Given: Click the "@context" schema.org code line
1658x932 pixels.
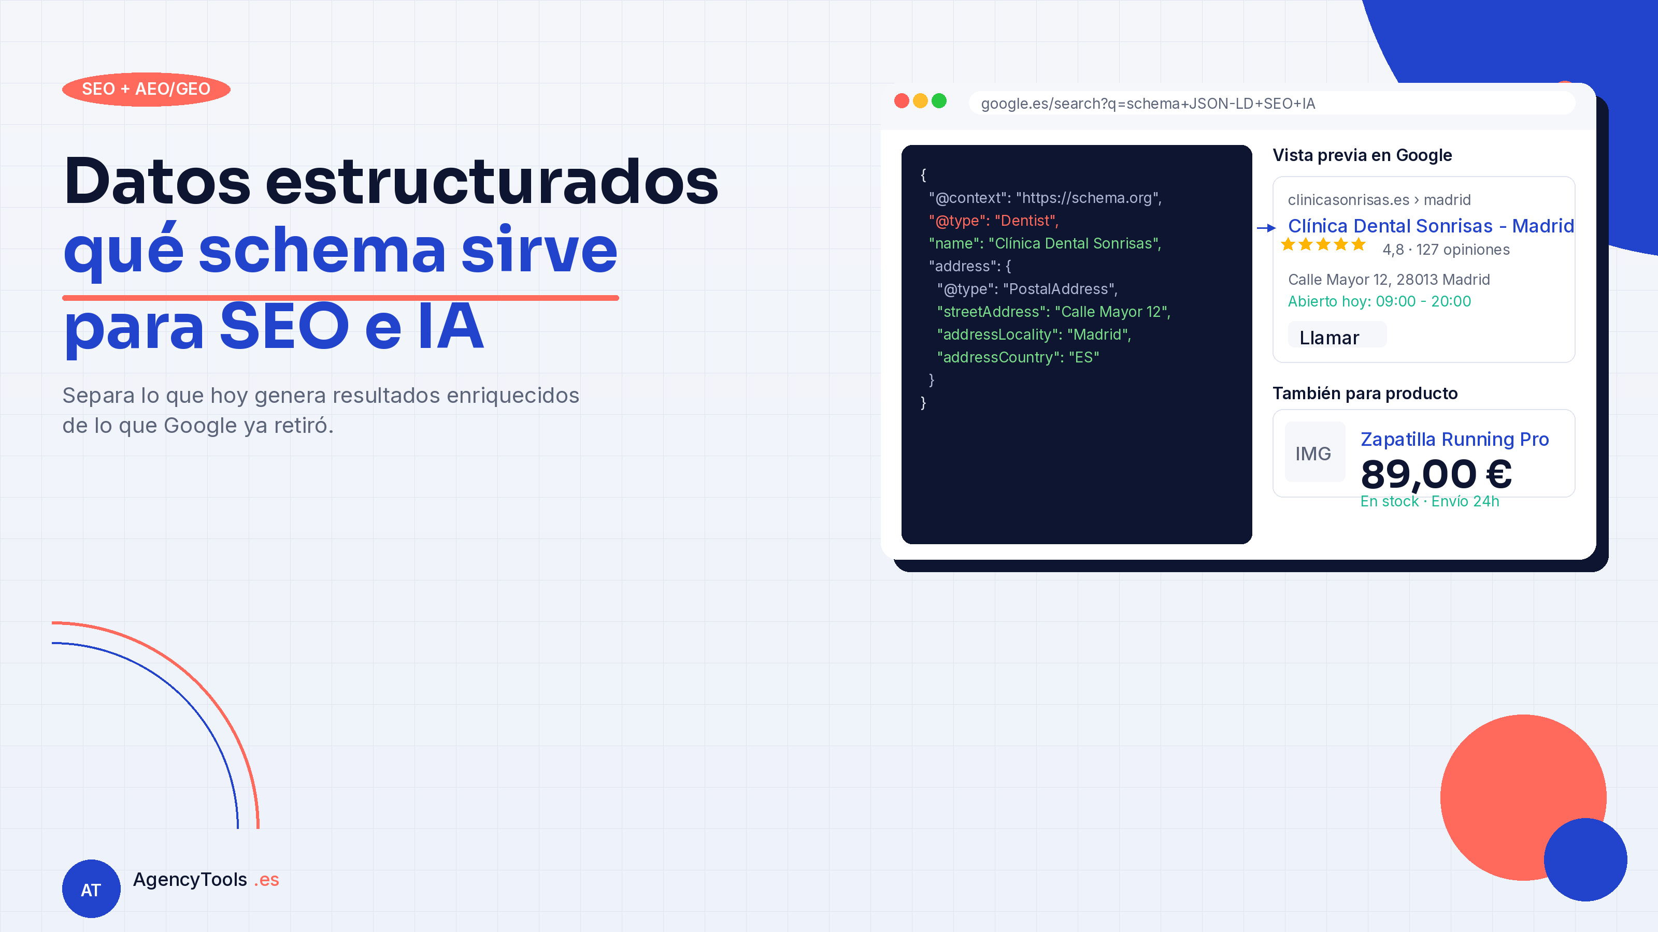Looking at the screenshot, I should tap(1045, 197).
